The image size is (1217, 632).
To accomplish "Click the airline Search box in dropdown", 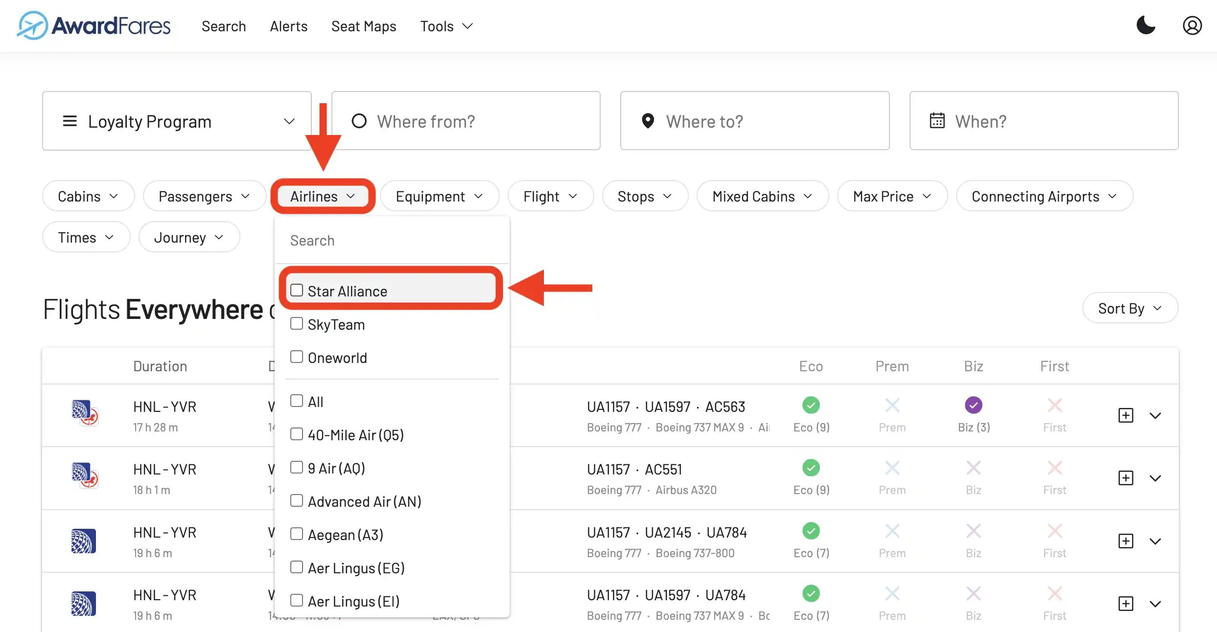I will point(392,240).
